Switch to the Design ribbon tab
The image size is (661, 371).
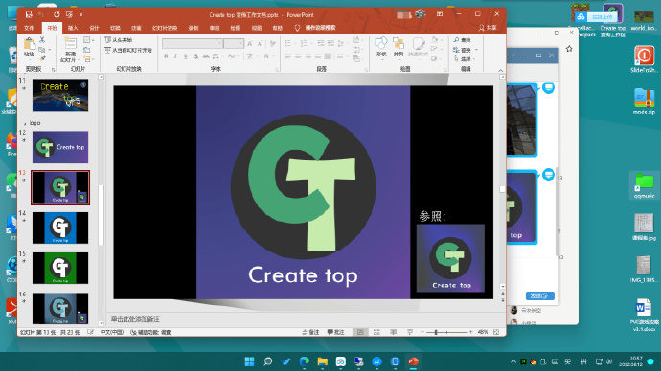click(94, 28)
